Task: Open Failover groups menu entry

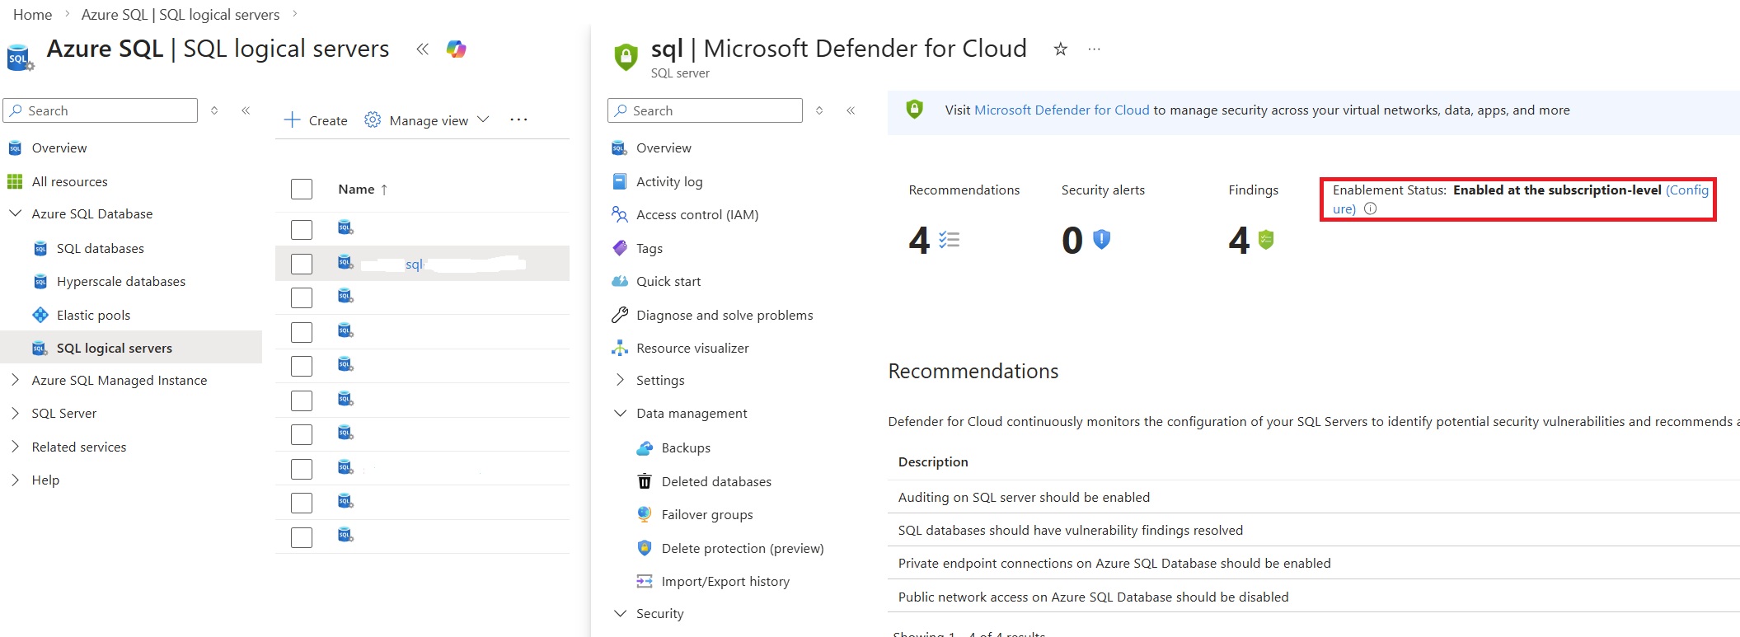Action: click(707, 514)
